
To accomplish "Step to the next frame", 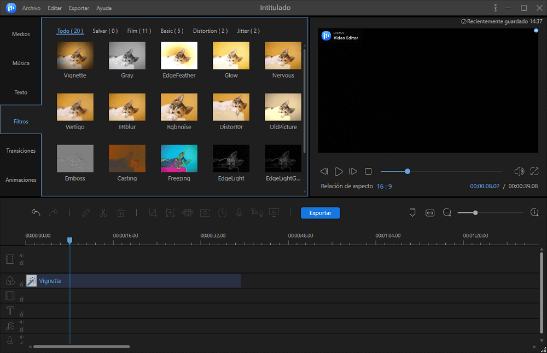I will 353,171.
